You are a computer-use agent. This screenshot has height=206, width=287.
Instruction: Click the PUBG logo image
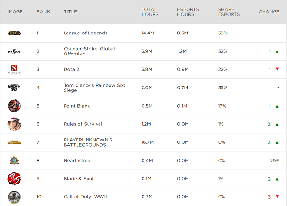click(x=14, y=142)
